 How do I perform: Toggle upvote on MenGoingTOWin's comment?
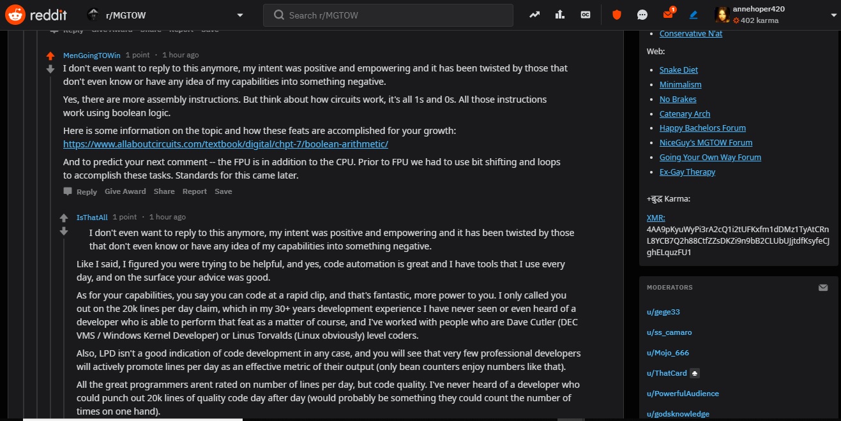[50, 56]
